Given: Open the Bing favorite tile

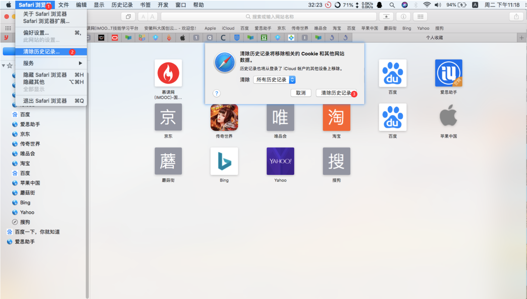Looking at the screenshot, I should coord(224,161).
